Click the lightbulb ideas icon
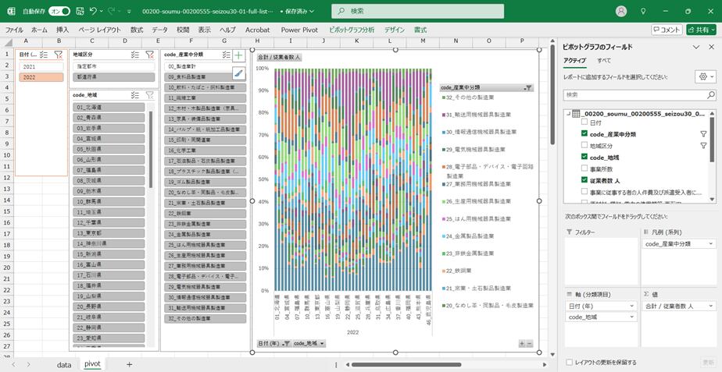The image size is (722, 372). 643,11
